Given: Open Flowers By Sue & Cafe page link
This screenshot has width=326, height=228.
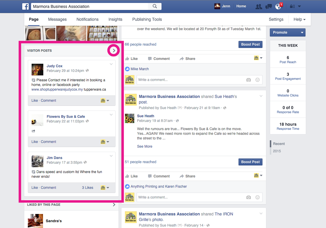Looking at the screenshot, I should 66,117.
